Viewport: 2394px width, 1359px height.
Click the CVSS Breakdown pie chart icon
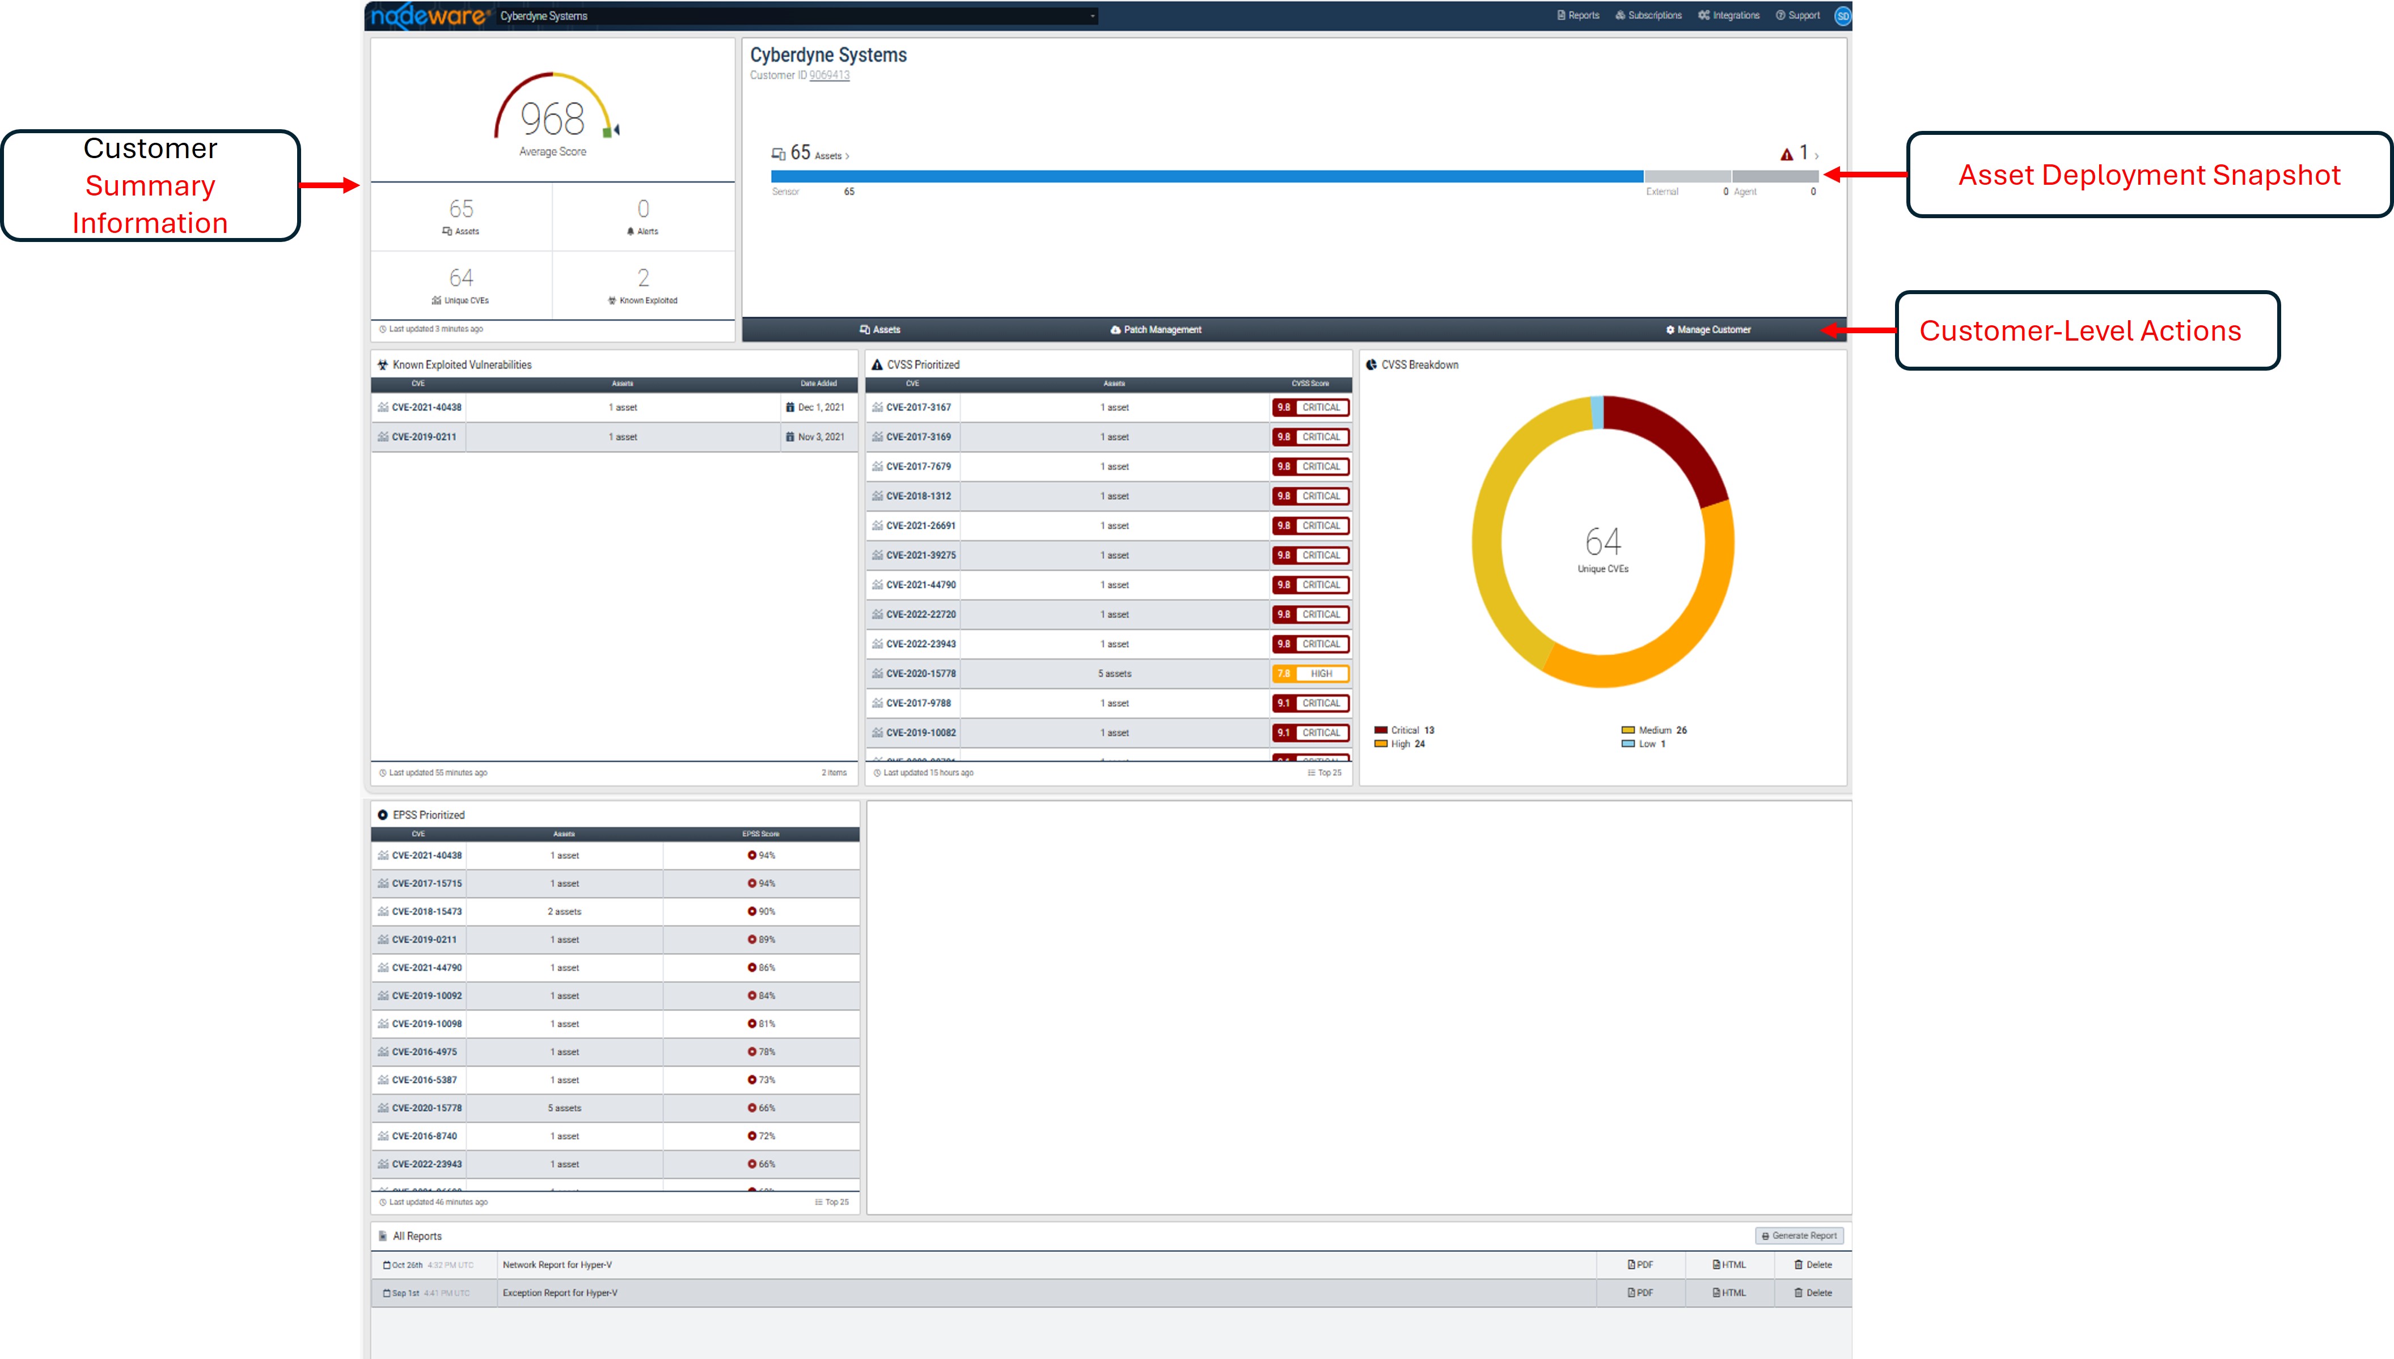(x=1372, y=365)
